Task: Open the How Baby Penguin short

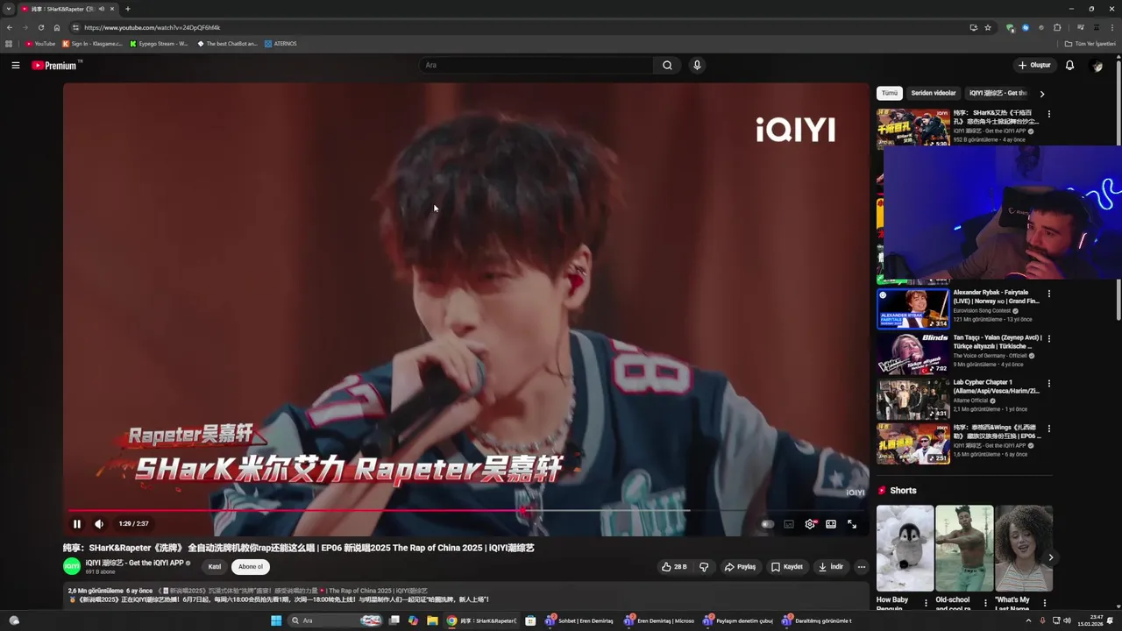Action: (x=905, y=548)
